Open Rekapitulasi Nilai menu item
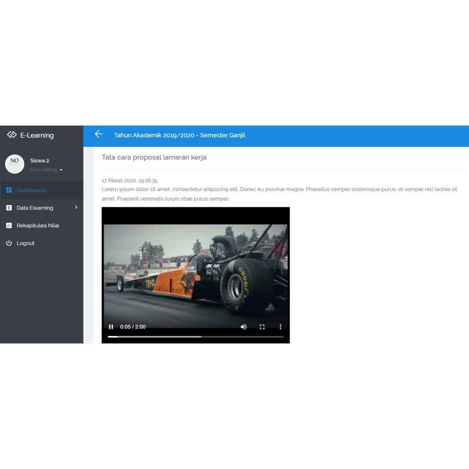469x469 pixels. pos(38,225)
